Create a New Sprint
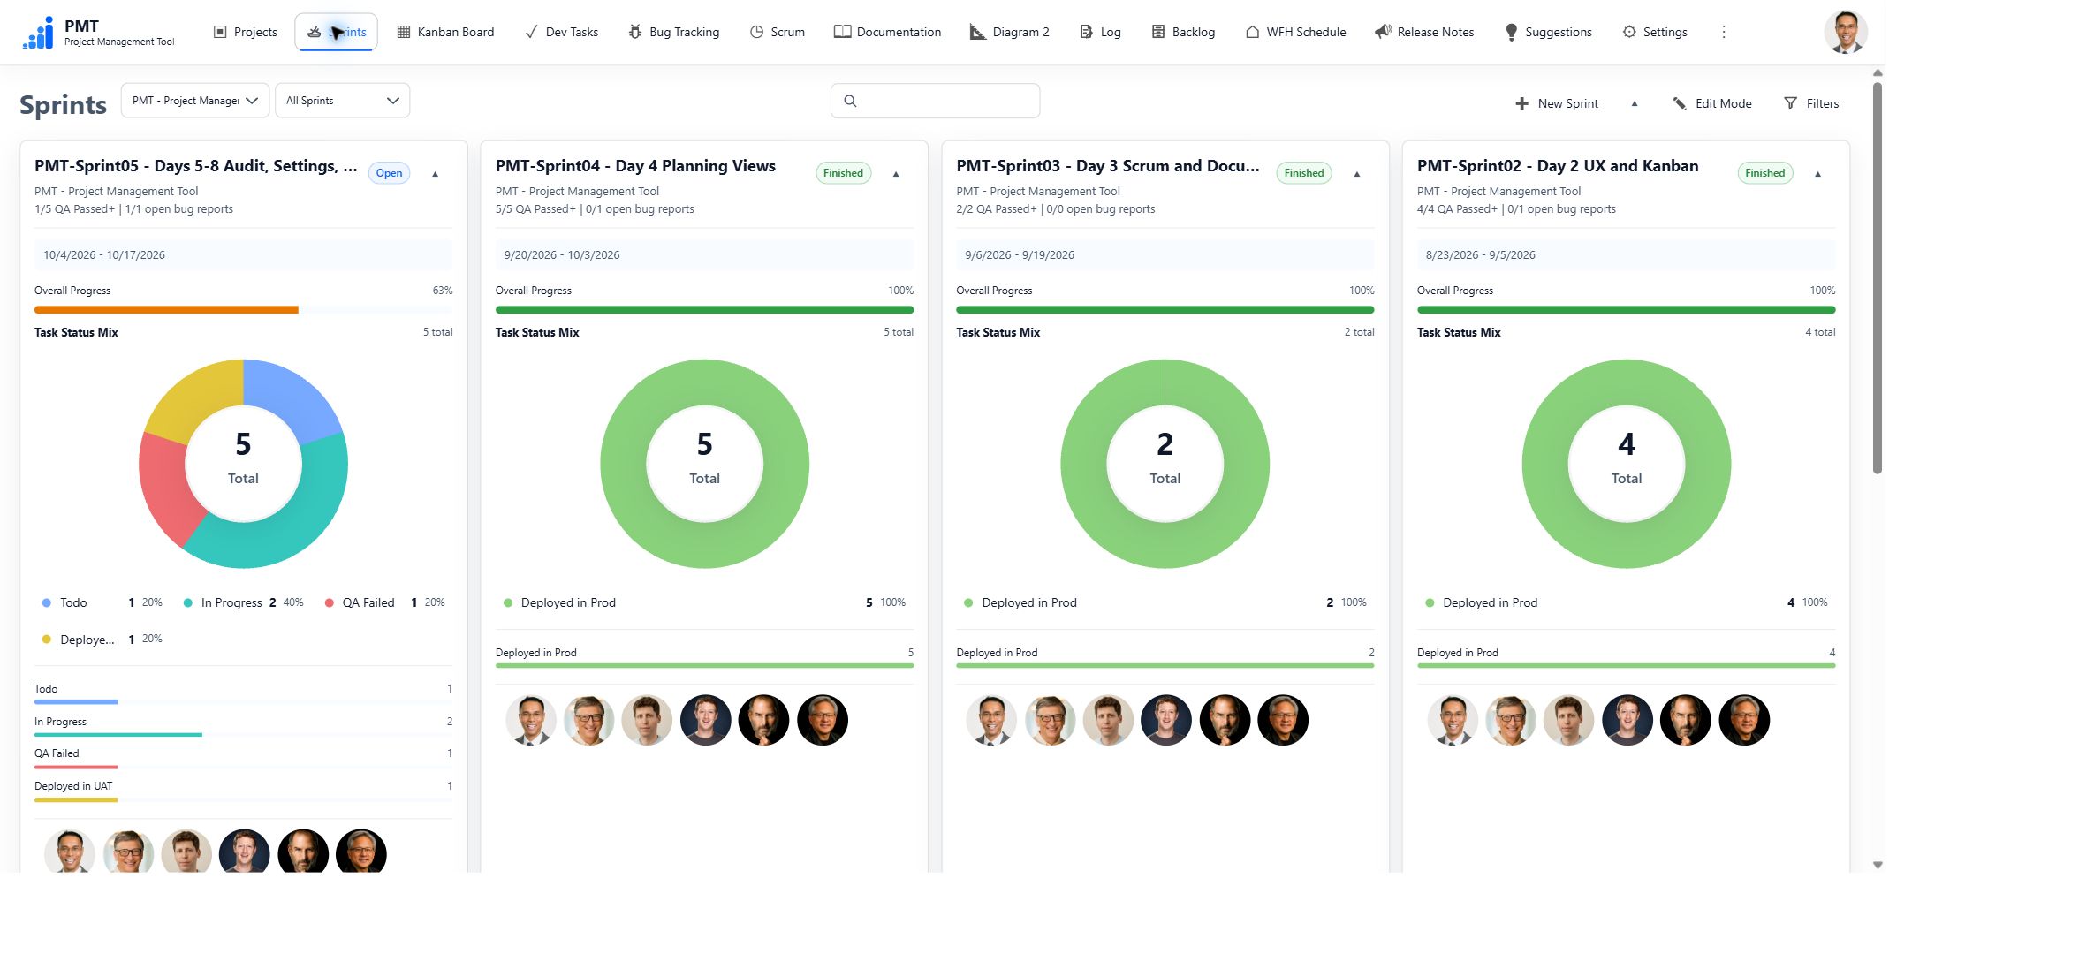2094x969 pixels. tap(1557, 103)
